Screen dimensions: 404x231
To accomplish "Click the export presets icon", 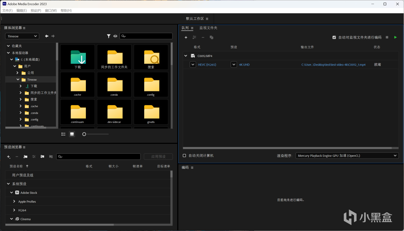I will [51, 157].
